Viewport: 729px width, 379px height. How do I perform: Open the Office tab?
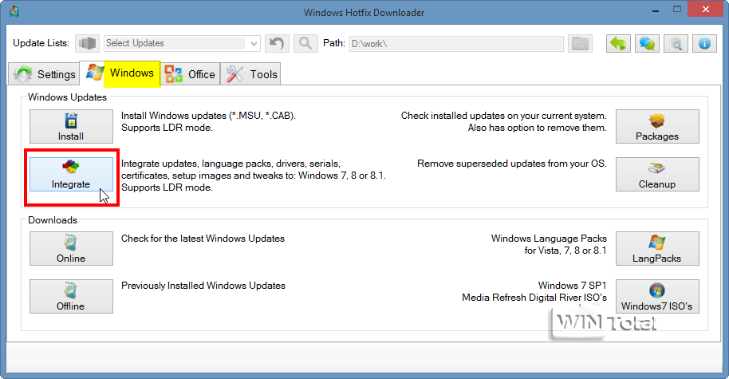click(190, 74)
